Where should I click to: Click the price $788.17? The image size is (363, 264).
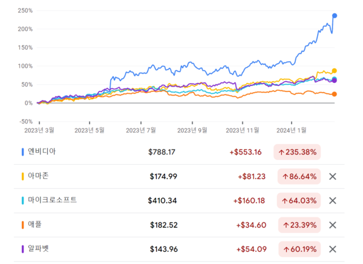pyautogui.click(x=162, y=152)
